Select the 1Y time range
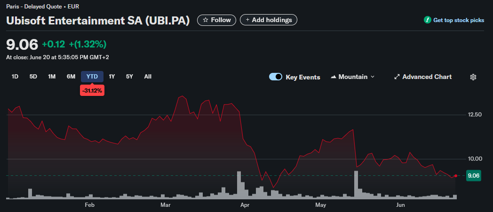The width and height of the screenshot is (493, 212). click(111, 77)
